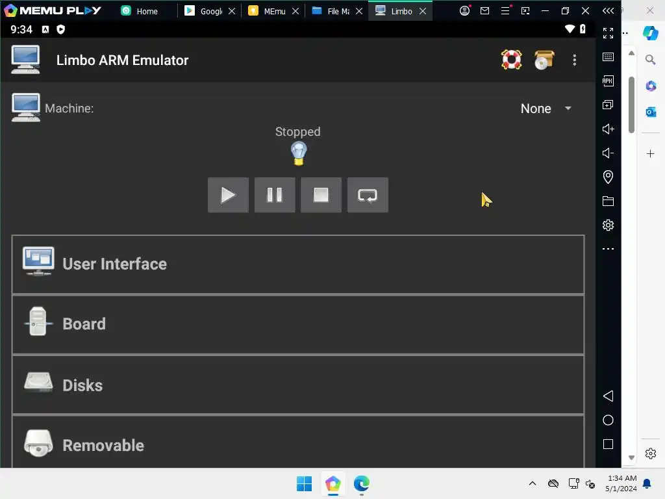This screenshot has width=665, height=499.
Task: Restart the virtual machine
Action: pyautogui.click(x=368, y=195)
